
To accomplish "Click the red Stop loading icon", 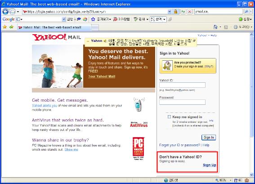I will click(190, 12).
